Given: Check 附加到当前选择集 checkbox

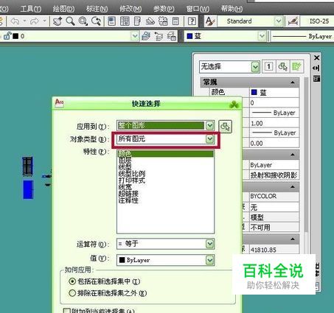Looking at the screenshot, I should pos(66,311).
